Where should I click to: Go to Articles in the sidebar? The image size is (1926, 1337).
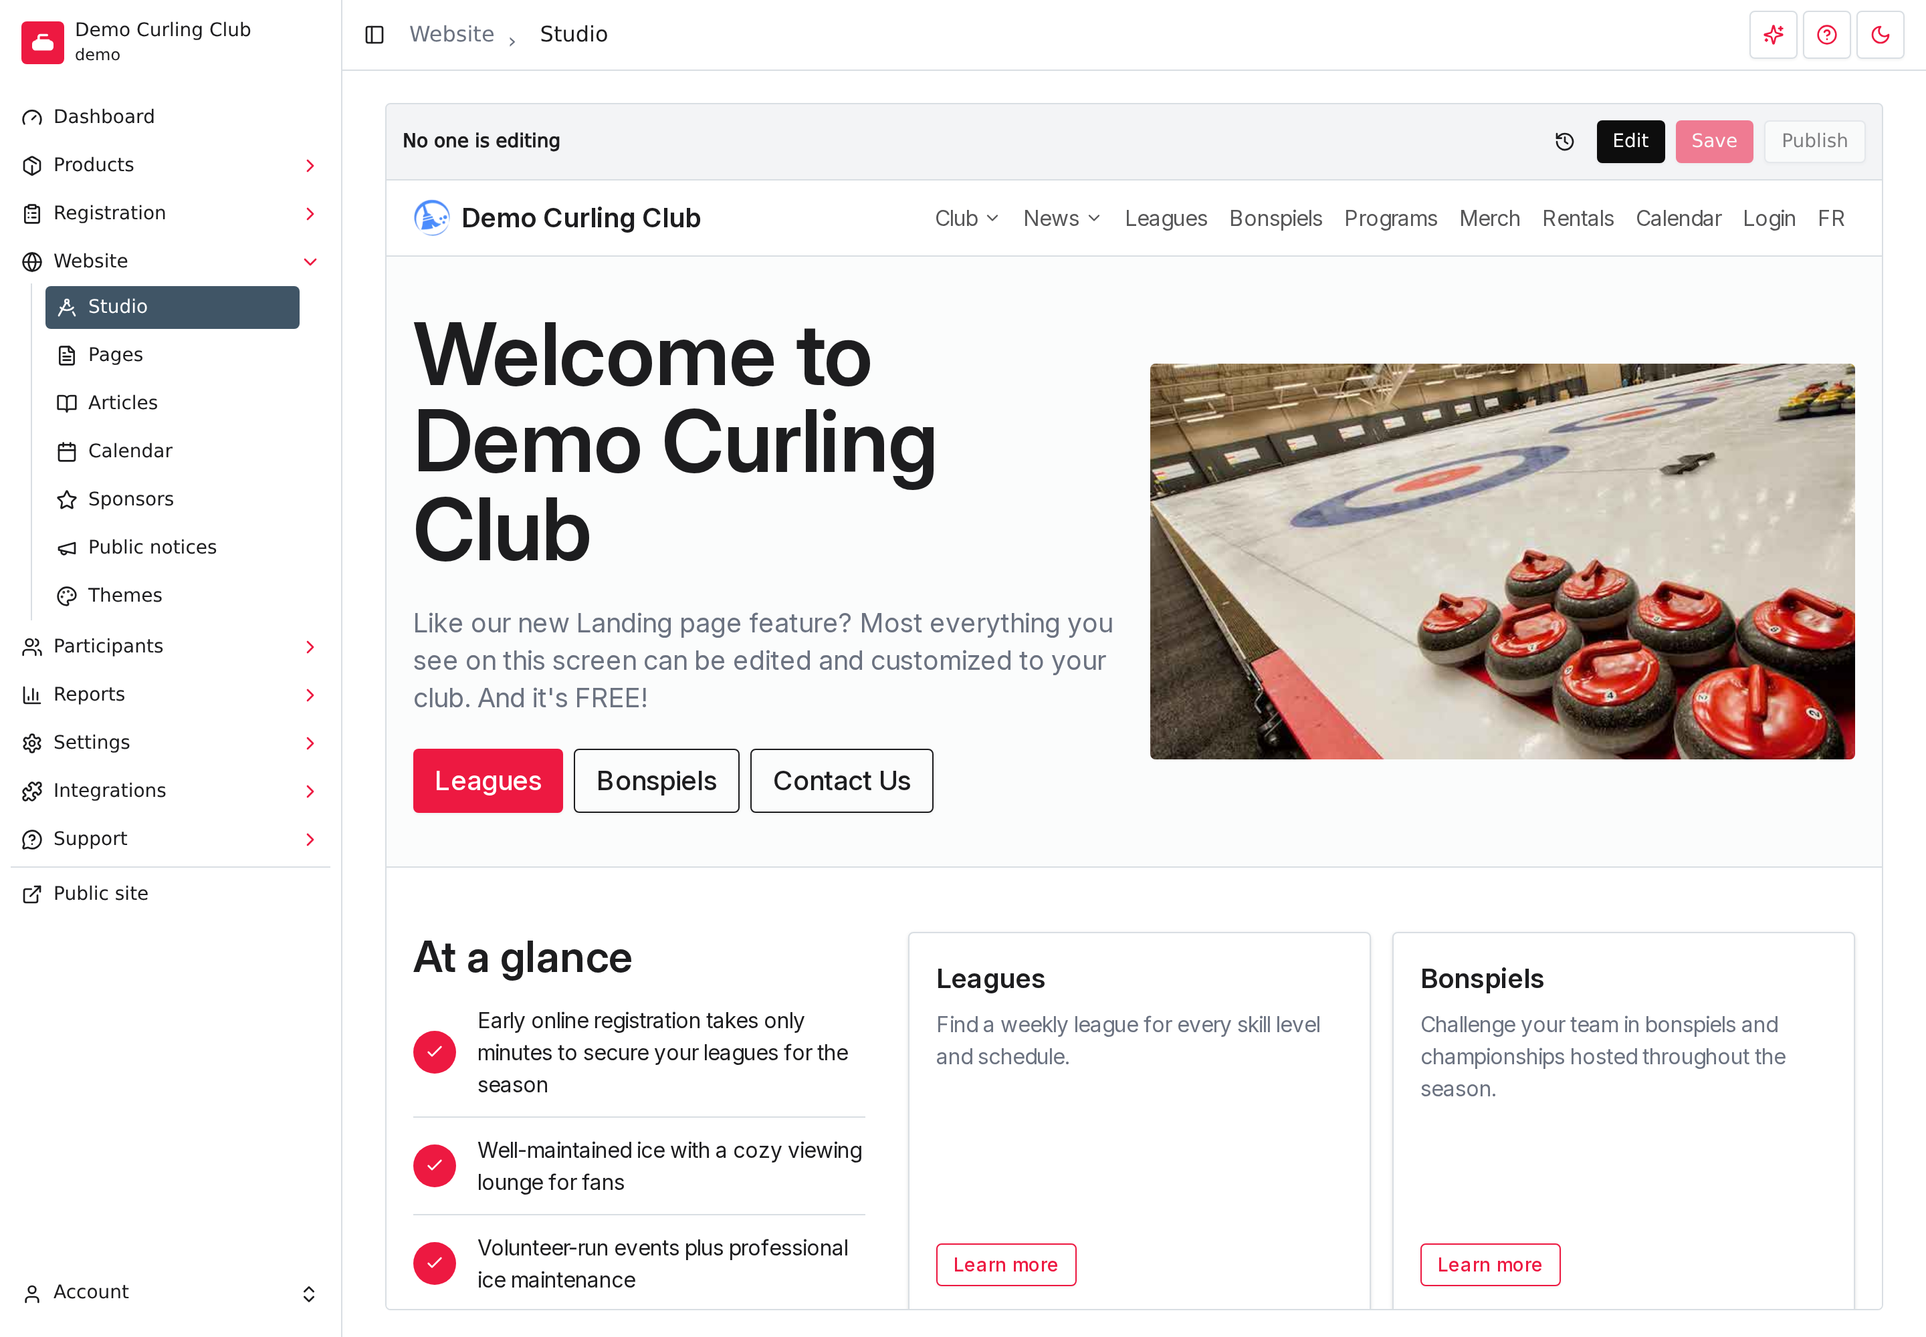pos(172,403)
